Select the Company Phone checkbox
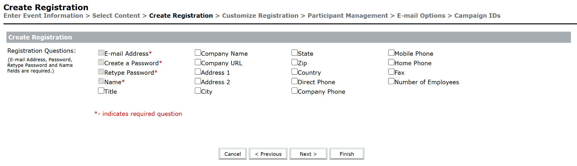Screen dimensions: 577x166 [295, 91]
